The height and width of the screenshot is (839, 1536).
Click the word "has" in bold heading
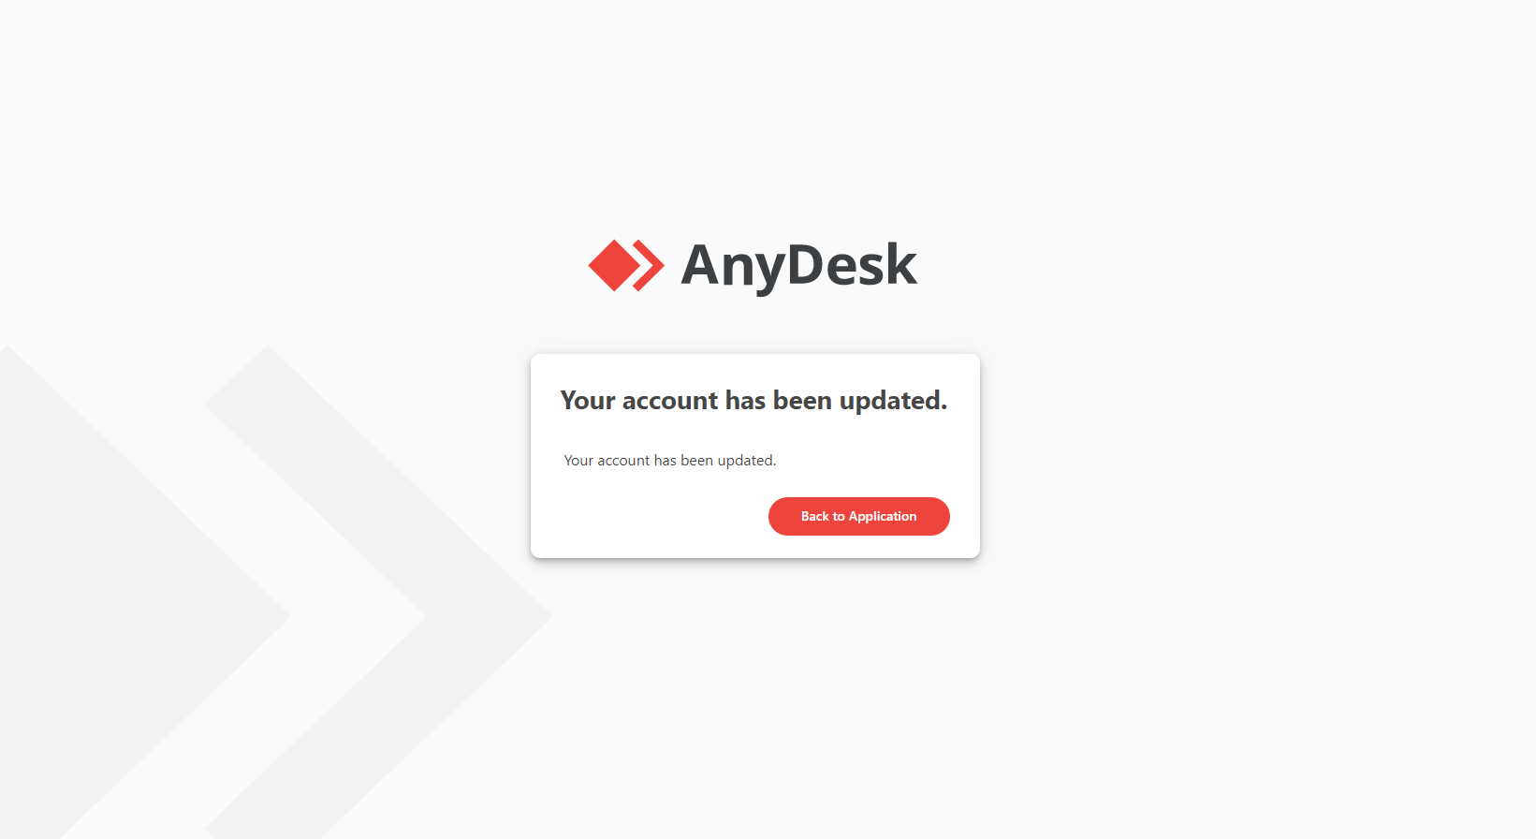(x=746, y=401)
